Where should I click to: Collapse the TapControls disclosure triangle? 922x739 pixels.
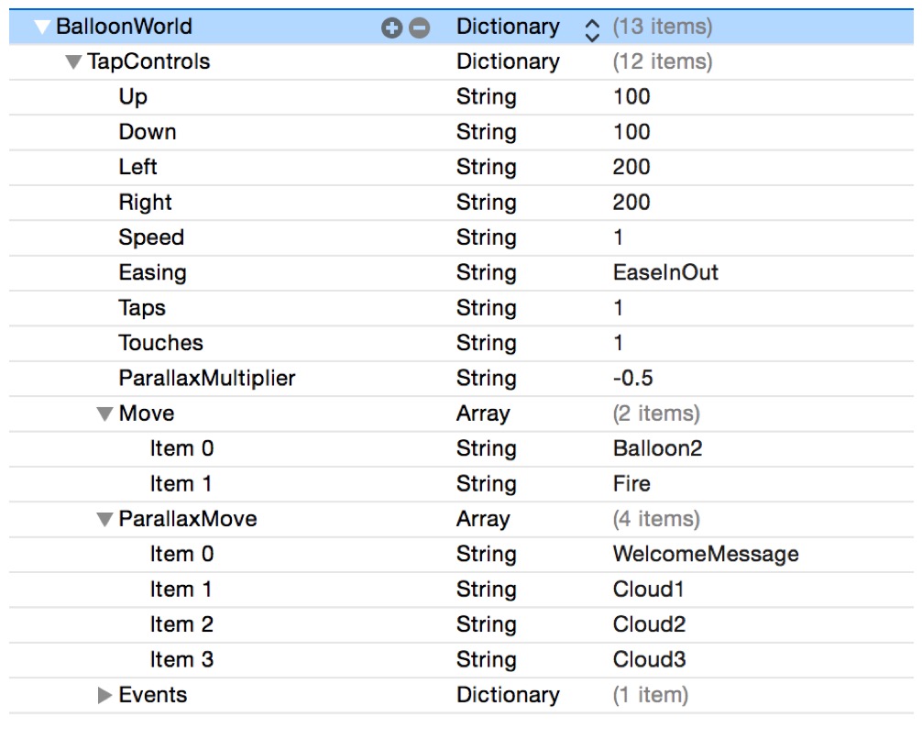click(x=73, y=62)
